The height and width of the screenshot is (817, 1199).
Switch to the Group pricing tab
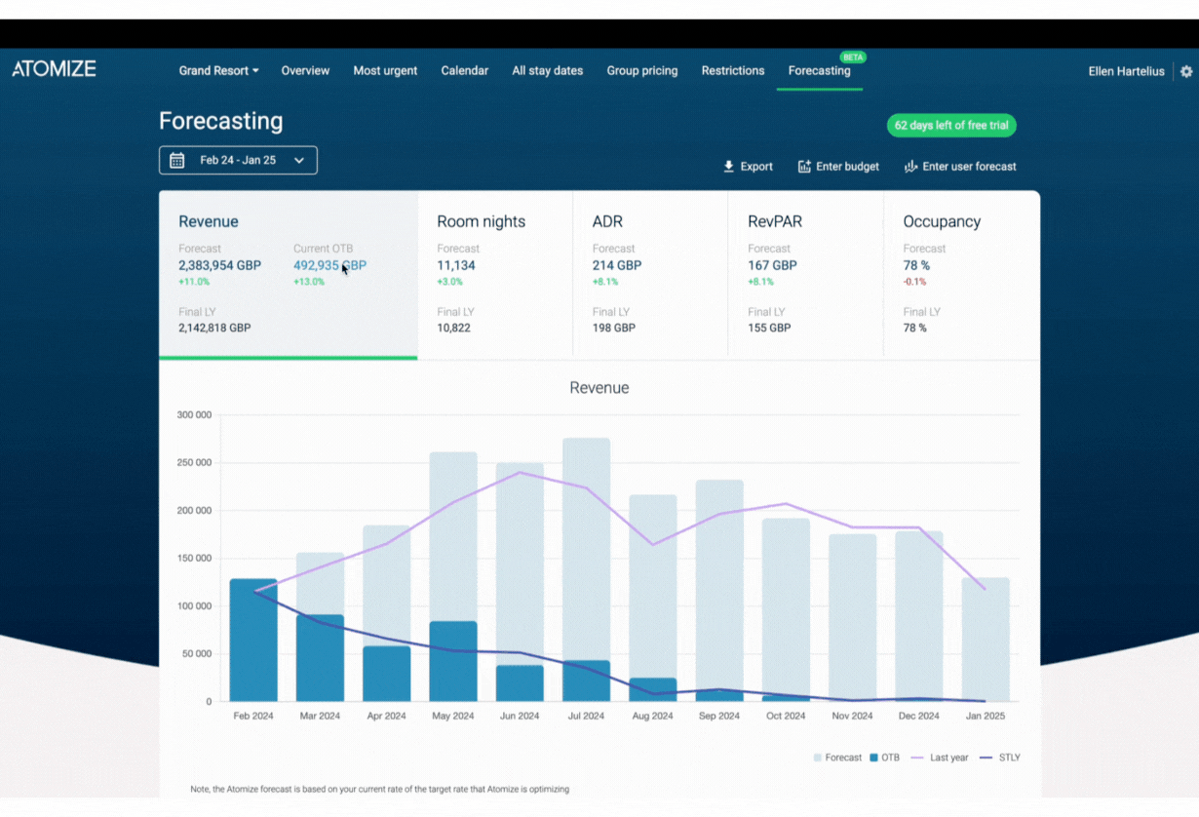coord(641,70)
